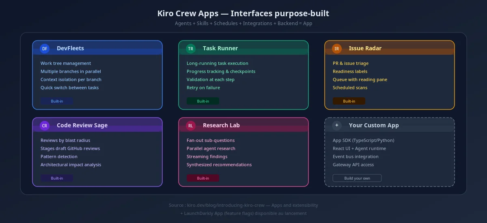
Task: Click the plus icon of Your Custom App
Action: [337, 126]
